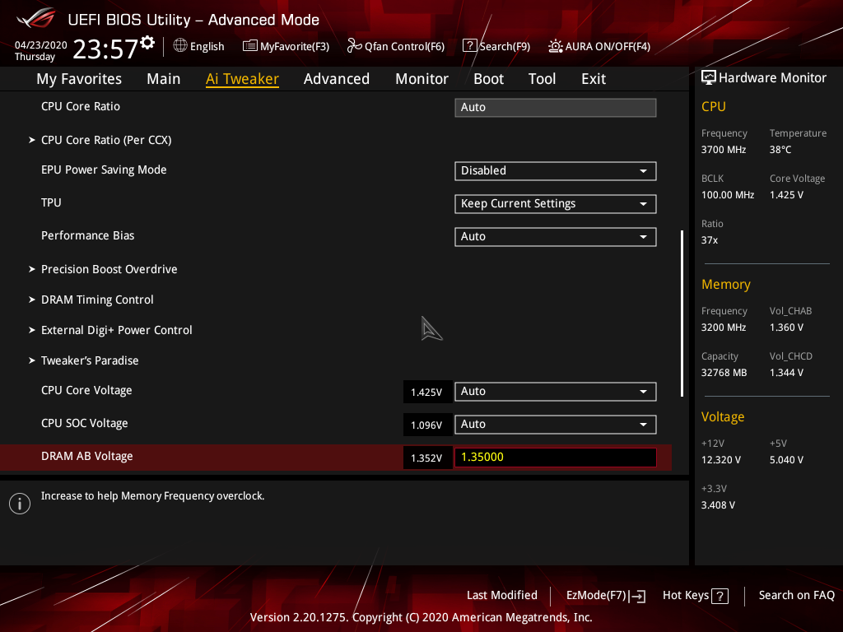Click the CPU Temperature 38°C value
The height and width of the screenshot is (632, 843).
point(780,150)
